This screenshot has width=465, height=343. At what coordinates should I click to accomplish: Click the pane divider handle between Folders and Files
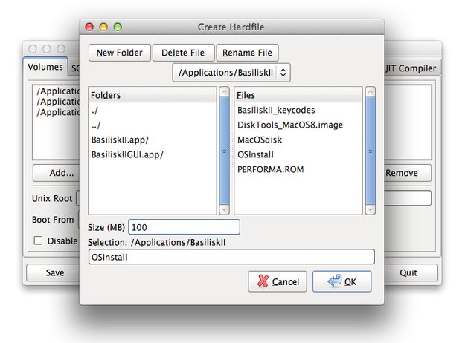pyautogui.click(x=232, y=151)
